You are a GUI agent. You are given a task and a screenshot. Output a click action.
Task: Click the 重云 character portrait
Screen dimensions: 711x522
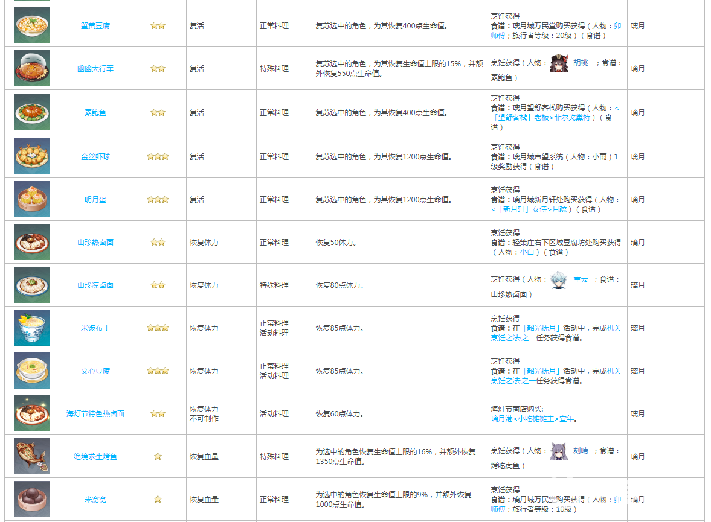[x=559, y=280]
